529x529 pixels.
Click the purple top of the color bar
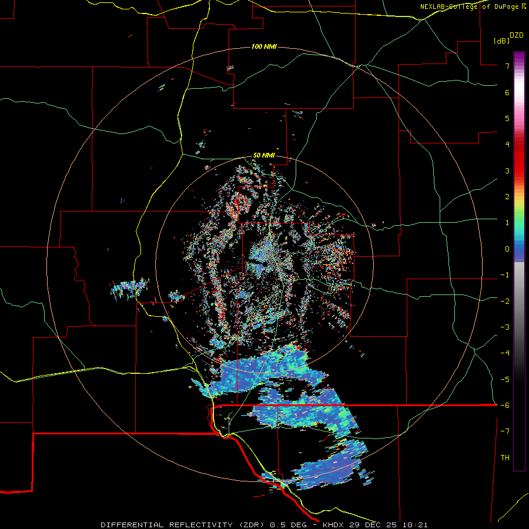tap(519, 58)
